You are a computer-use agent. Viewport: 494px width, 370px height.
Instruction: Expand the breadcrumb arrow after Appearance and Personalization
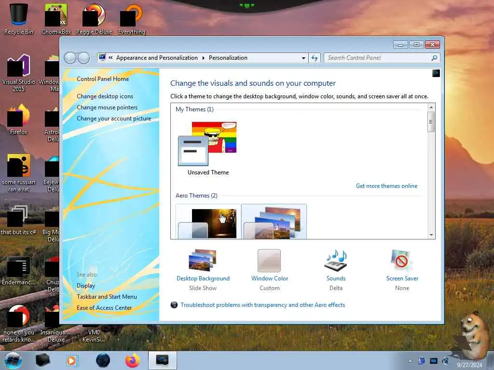point(203,58)
